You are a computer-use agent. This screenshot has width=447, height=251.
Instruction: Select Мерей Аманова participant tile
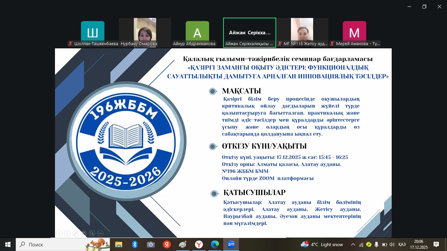coord(354,33)
